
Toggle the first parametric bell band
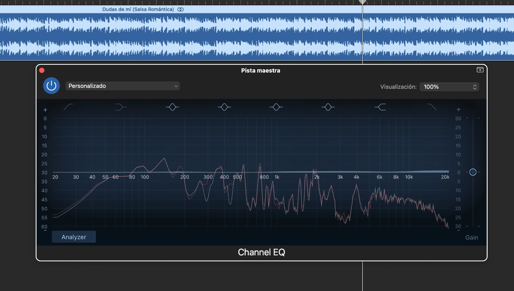tap(172, 107)
